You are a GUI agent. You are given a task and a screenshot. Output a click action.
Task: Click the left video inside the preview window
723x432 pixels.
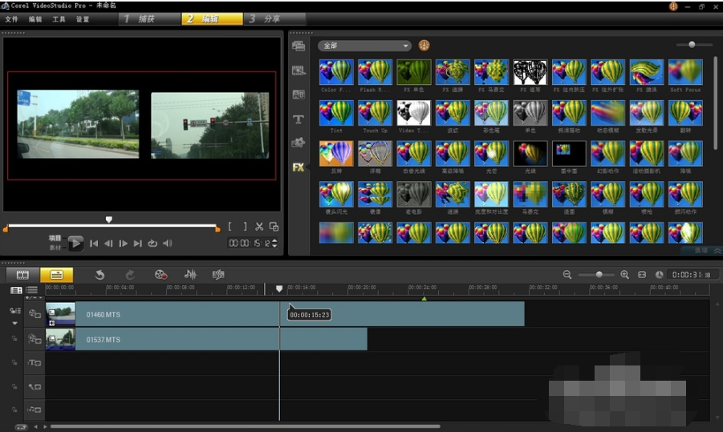(x=78, y=124)
